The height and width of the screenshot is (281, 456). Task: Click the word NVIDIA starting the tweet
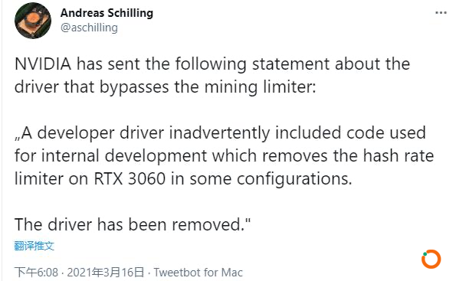click(x=43, y=64)
